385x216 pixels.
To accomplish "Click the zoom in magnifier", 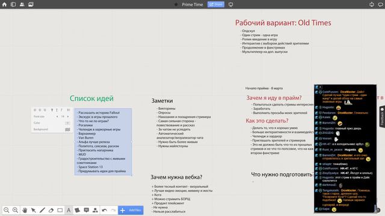I will coord(15,210).
